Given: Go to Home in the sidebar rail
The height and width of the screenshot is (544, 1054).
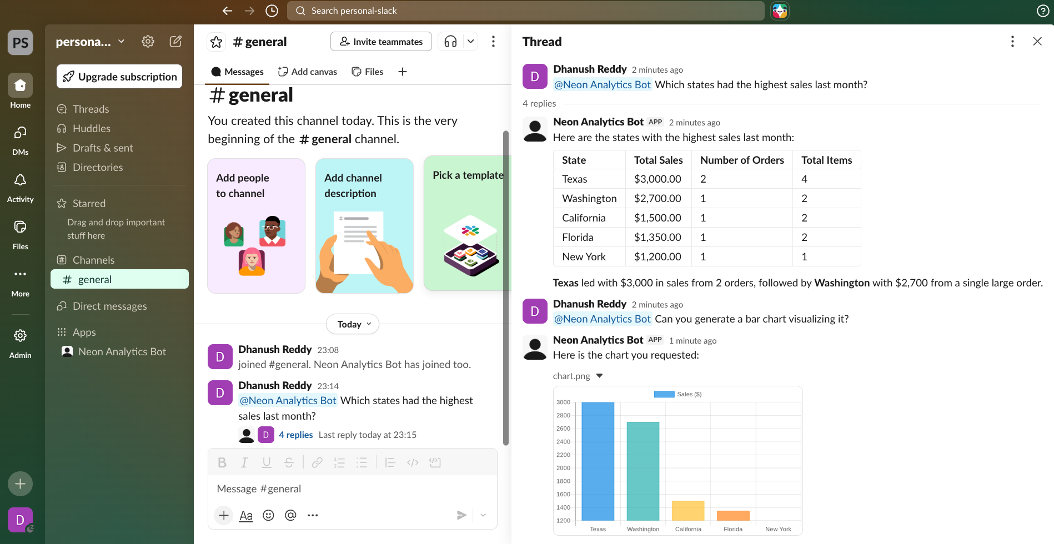Looking at the screenshot, I should point(20,92).
